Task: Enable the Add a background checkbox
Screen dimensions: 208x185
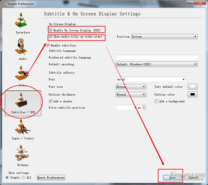Action: (156, 101)
